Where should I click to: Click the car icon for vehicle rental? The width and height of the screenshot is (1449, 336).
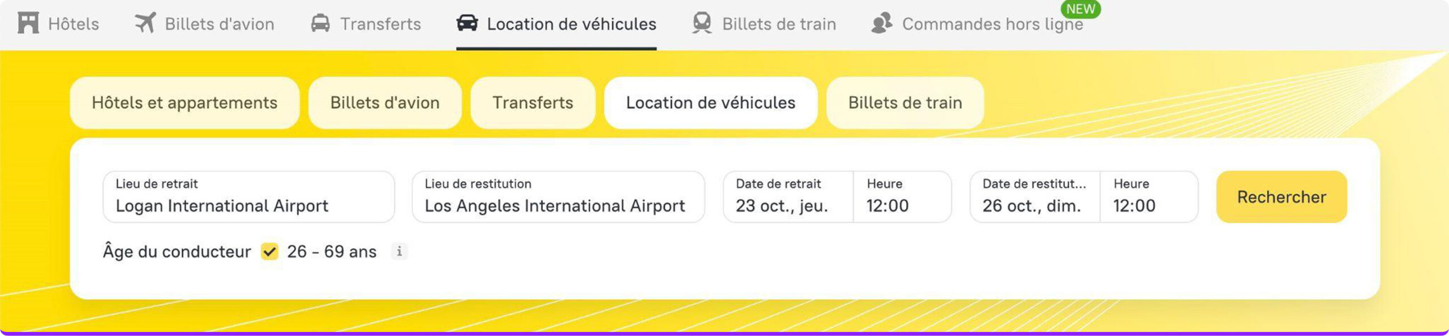point(467,23)
